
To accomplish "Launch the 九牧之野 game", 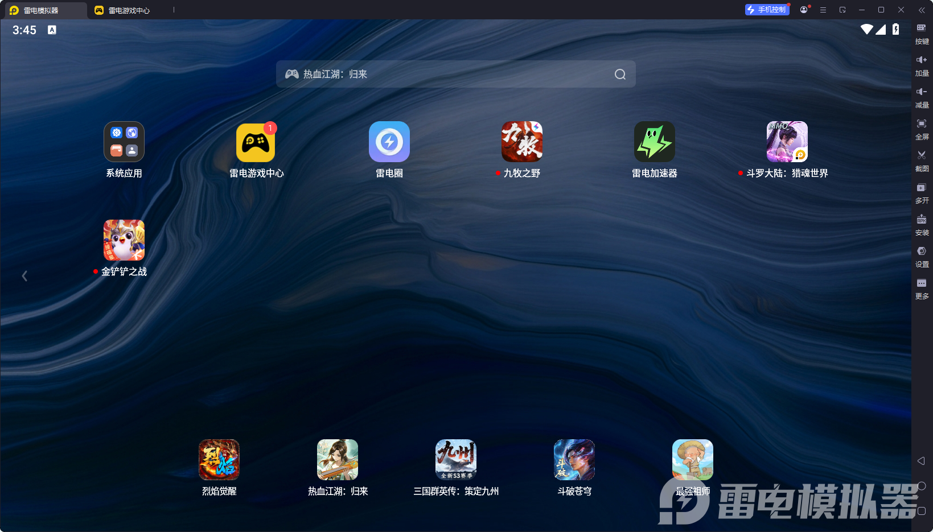I will pos(522,142).
